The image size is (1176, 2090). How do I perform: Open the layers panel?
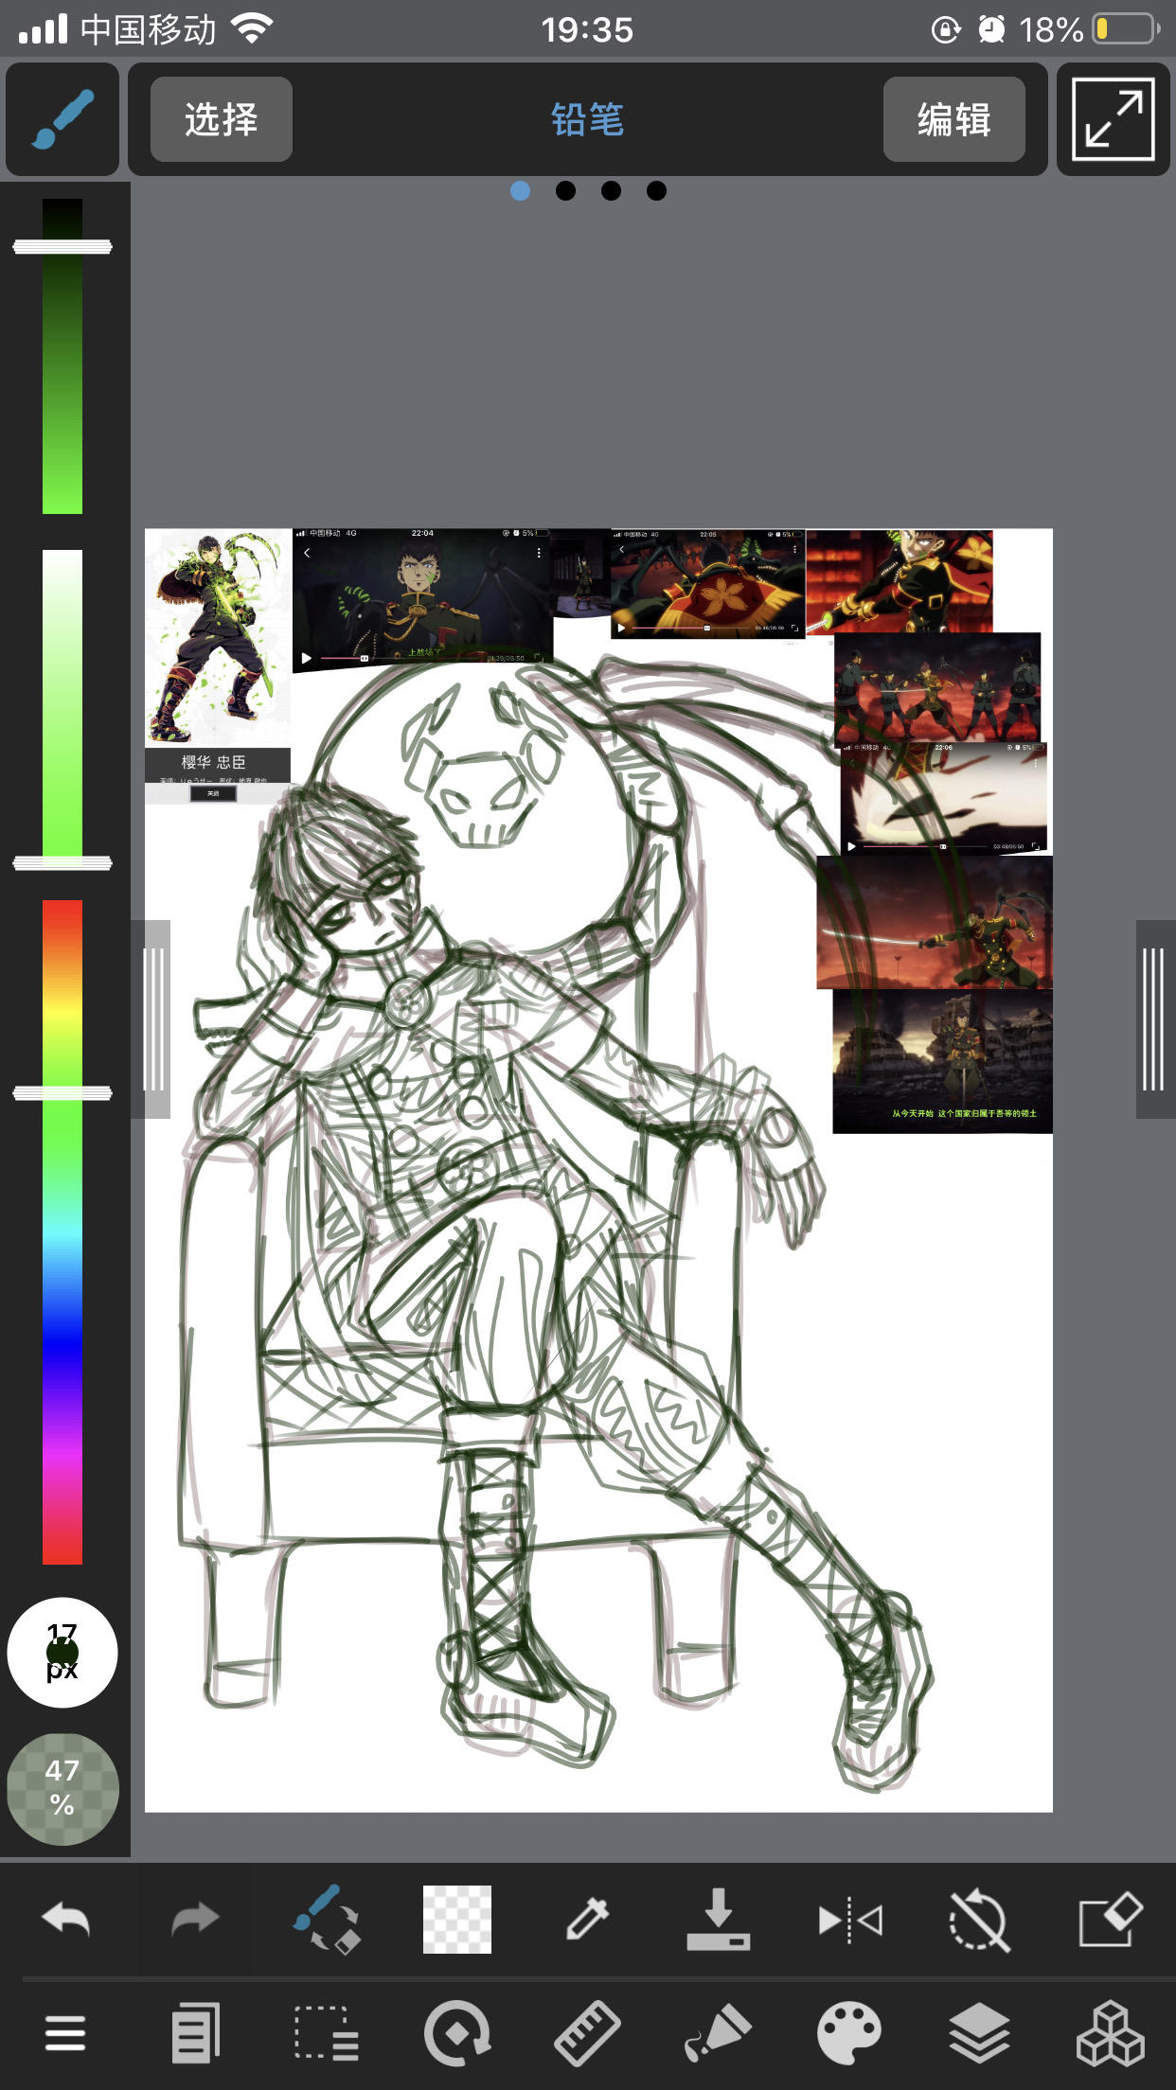tap(979, 2033)
